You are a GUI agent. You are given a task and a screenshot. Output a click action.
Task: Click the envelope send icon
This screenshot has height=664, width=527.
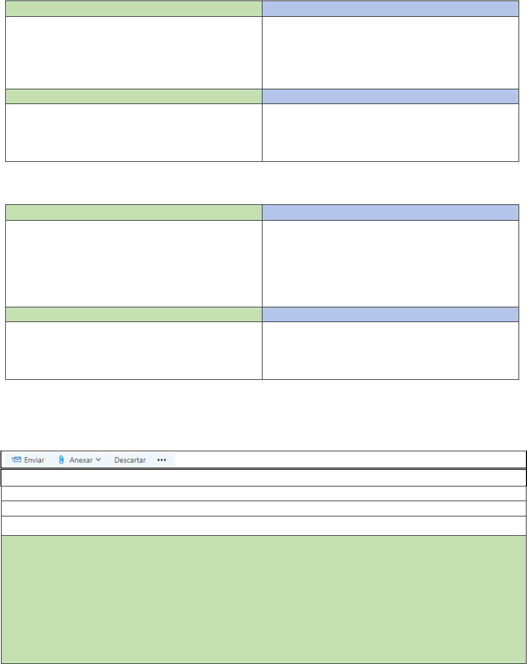(x=16, y=460)
